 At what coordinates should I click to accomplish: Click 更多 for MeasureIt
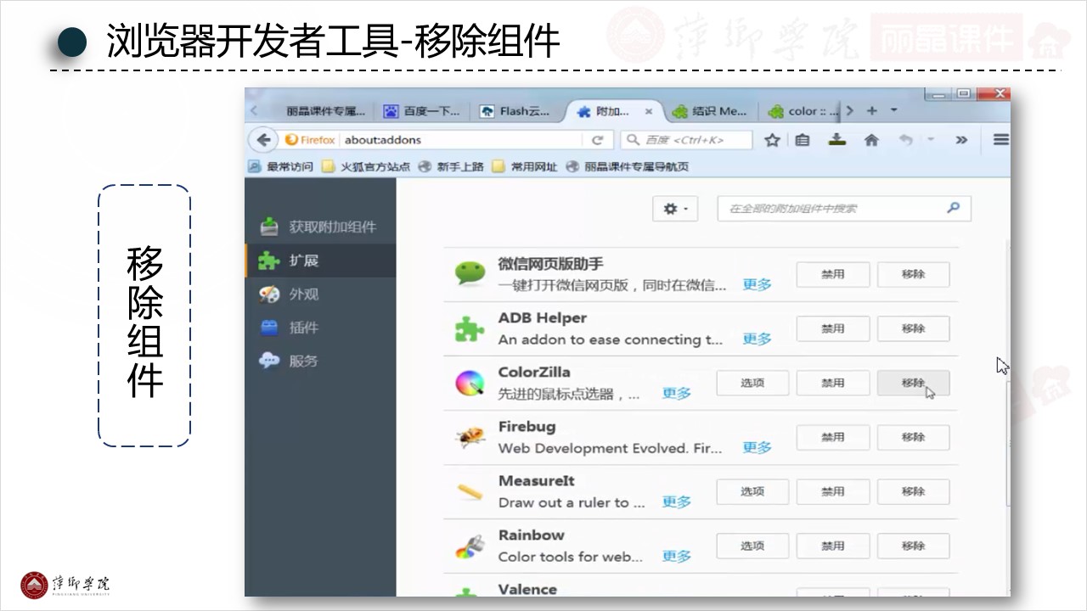(x=677, y=502)
